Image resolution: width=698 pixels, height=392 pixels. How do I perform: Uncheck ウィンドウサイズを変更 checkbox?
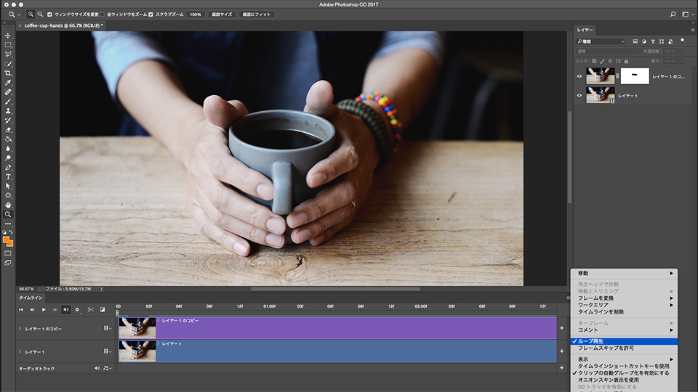[49, 14]
